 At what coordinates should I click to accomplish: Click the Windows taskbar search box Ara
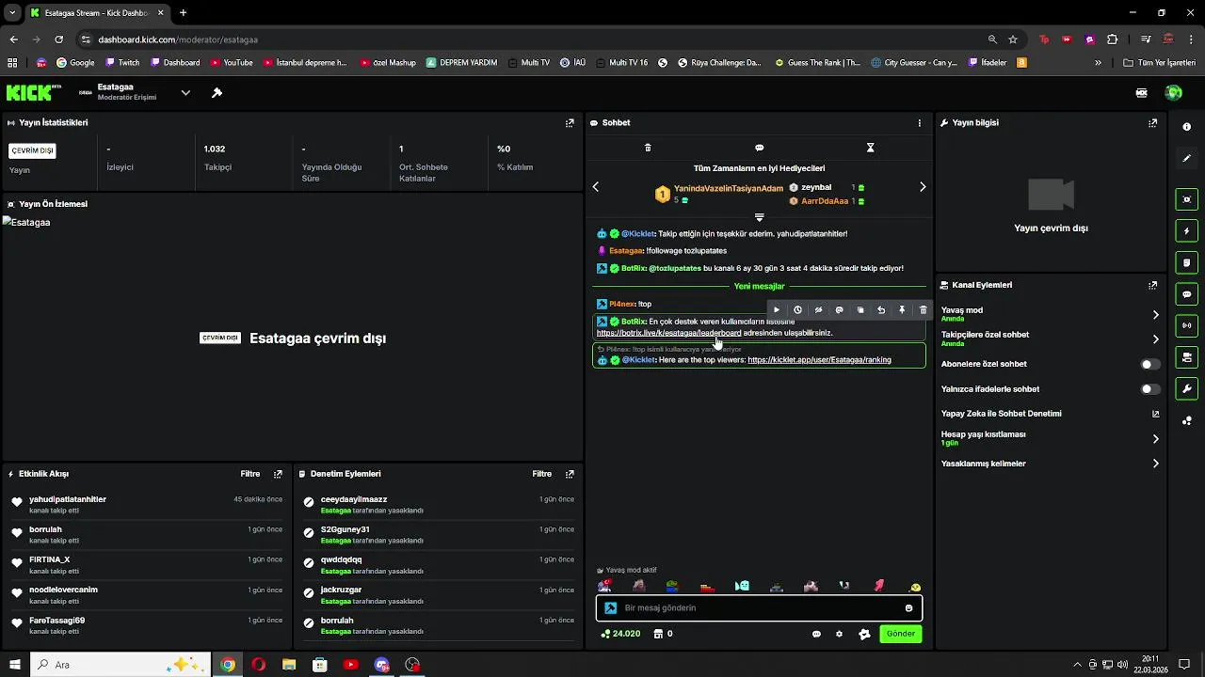(120, 665)
